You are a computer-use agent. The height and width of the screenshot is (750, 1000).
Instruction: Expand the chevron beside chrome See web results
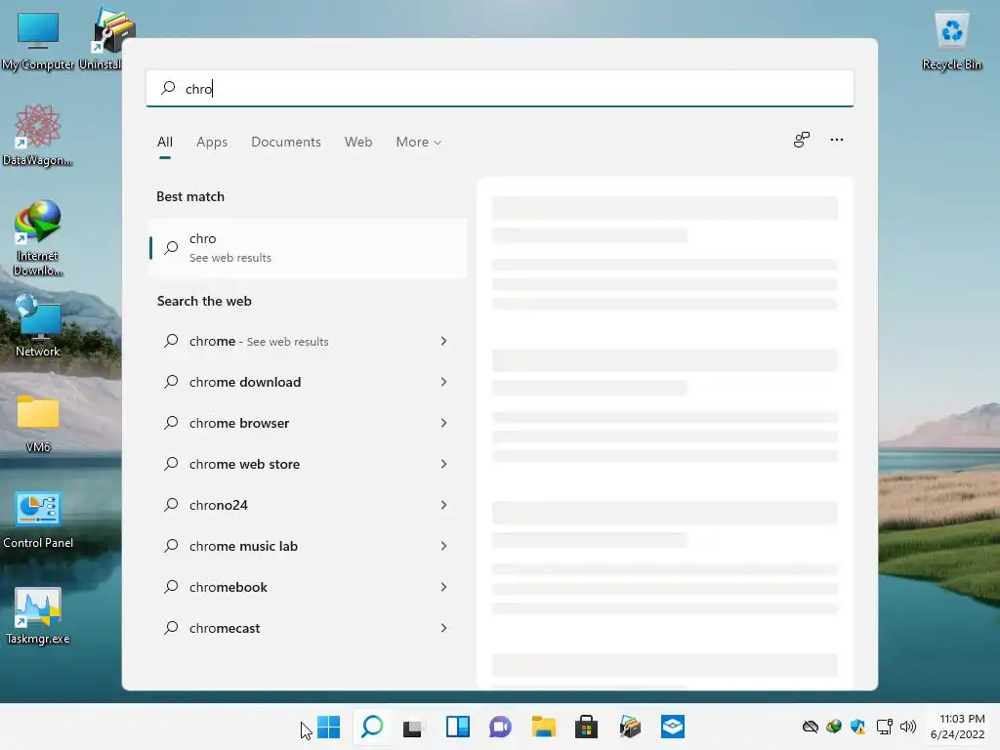click(x=444, y=341)
